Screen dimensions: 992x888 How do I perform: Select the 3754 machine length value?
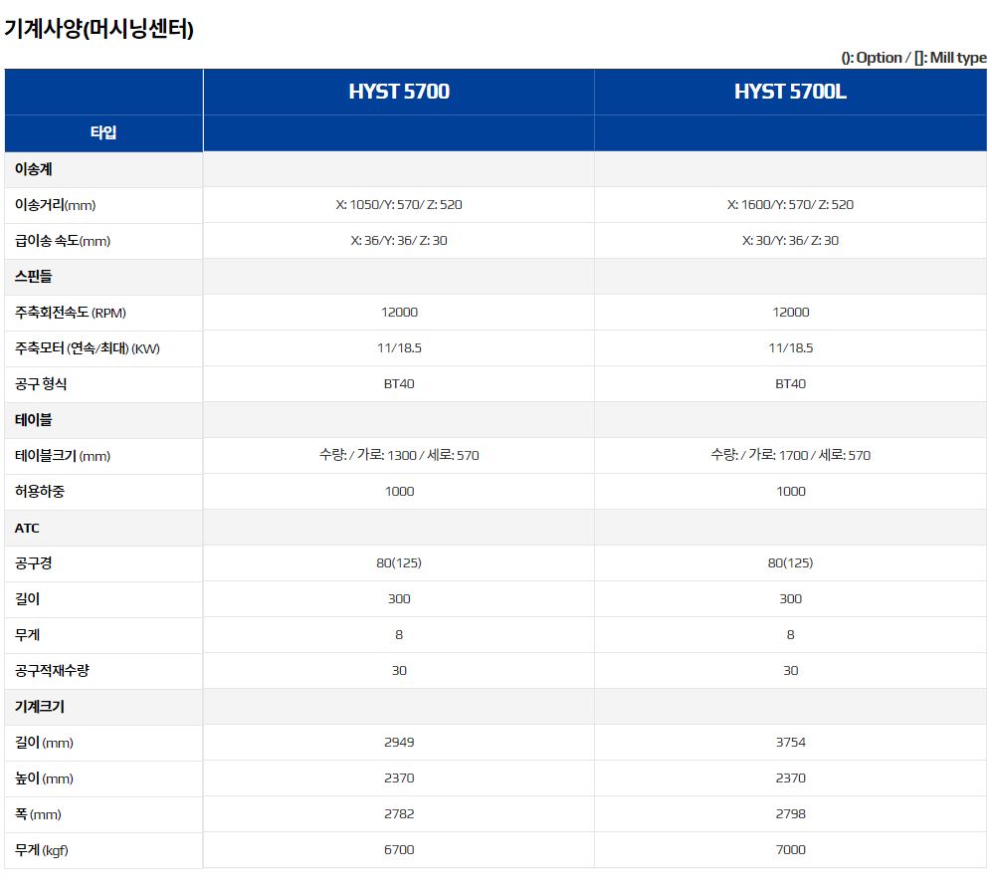point(790,743)
